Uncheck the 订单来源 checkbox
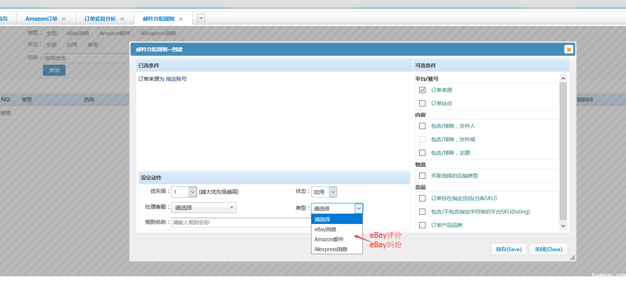This screenshot has height=281, width=626. click(x=422, y=90)
